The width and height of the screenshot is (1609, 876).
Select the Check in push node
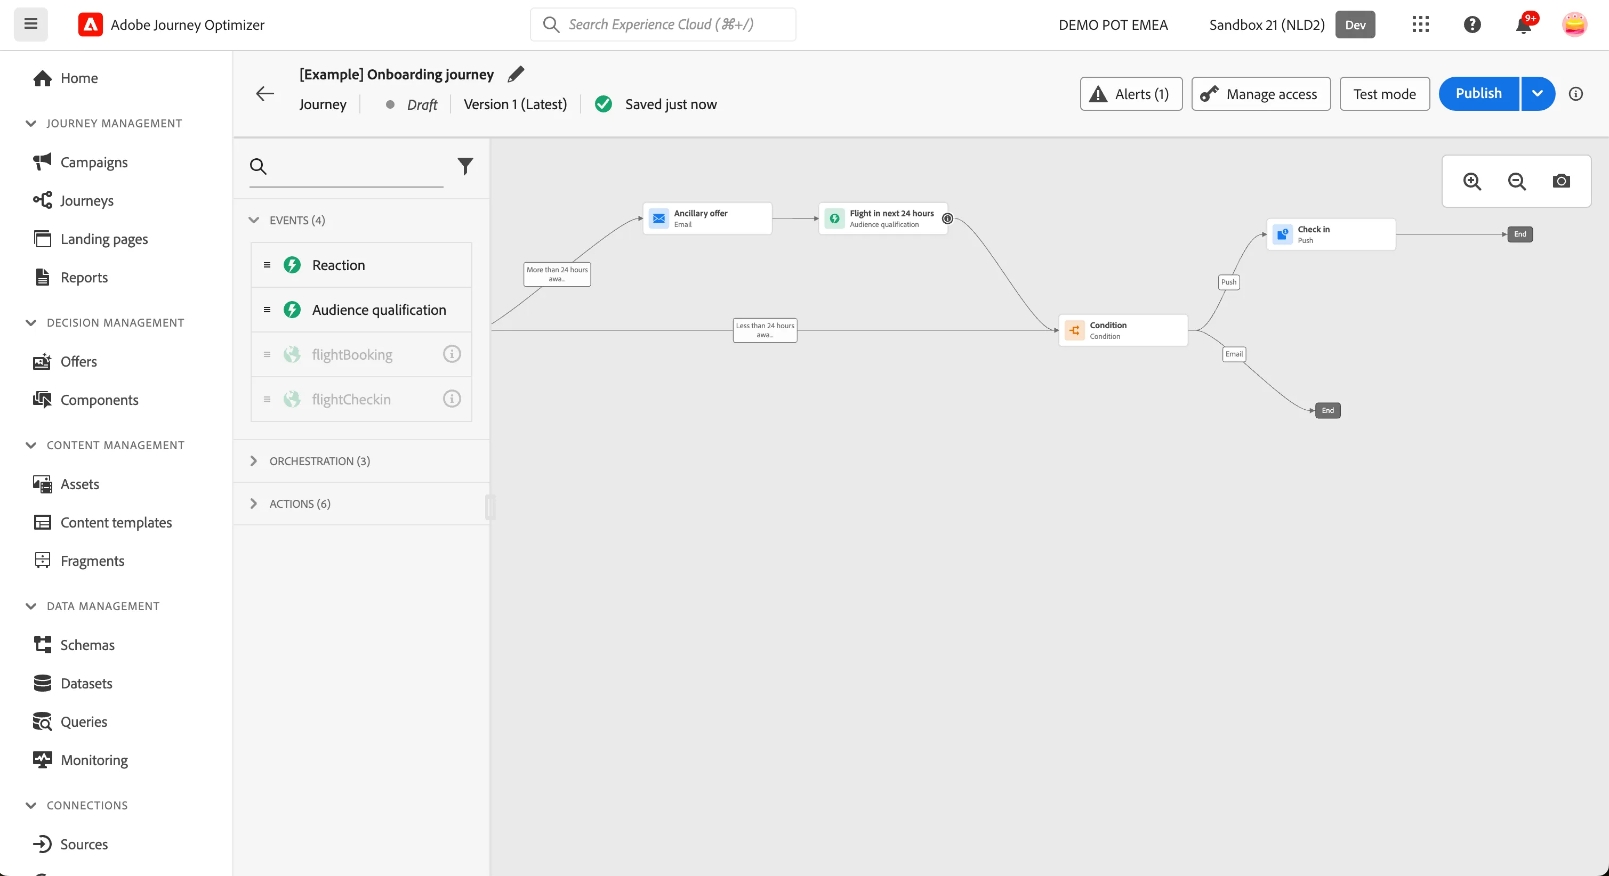pyautogui.click(x=1331, y=234)
